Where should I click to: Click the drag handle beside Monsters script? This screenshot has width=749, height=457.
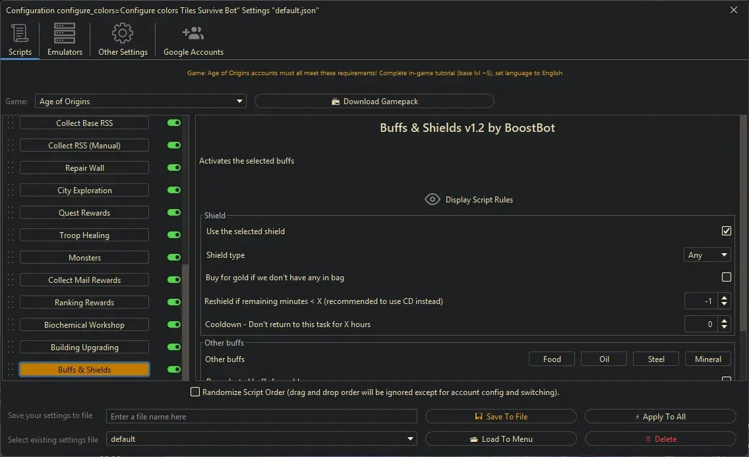pyautogui.click(x=10, y=258)
